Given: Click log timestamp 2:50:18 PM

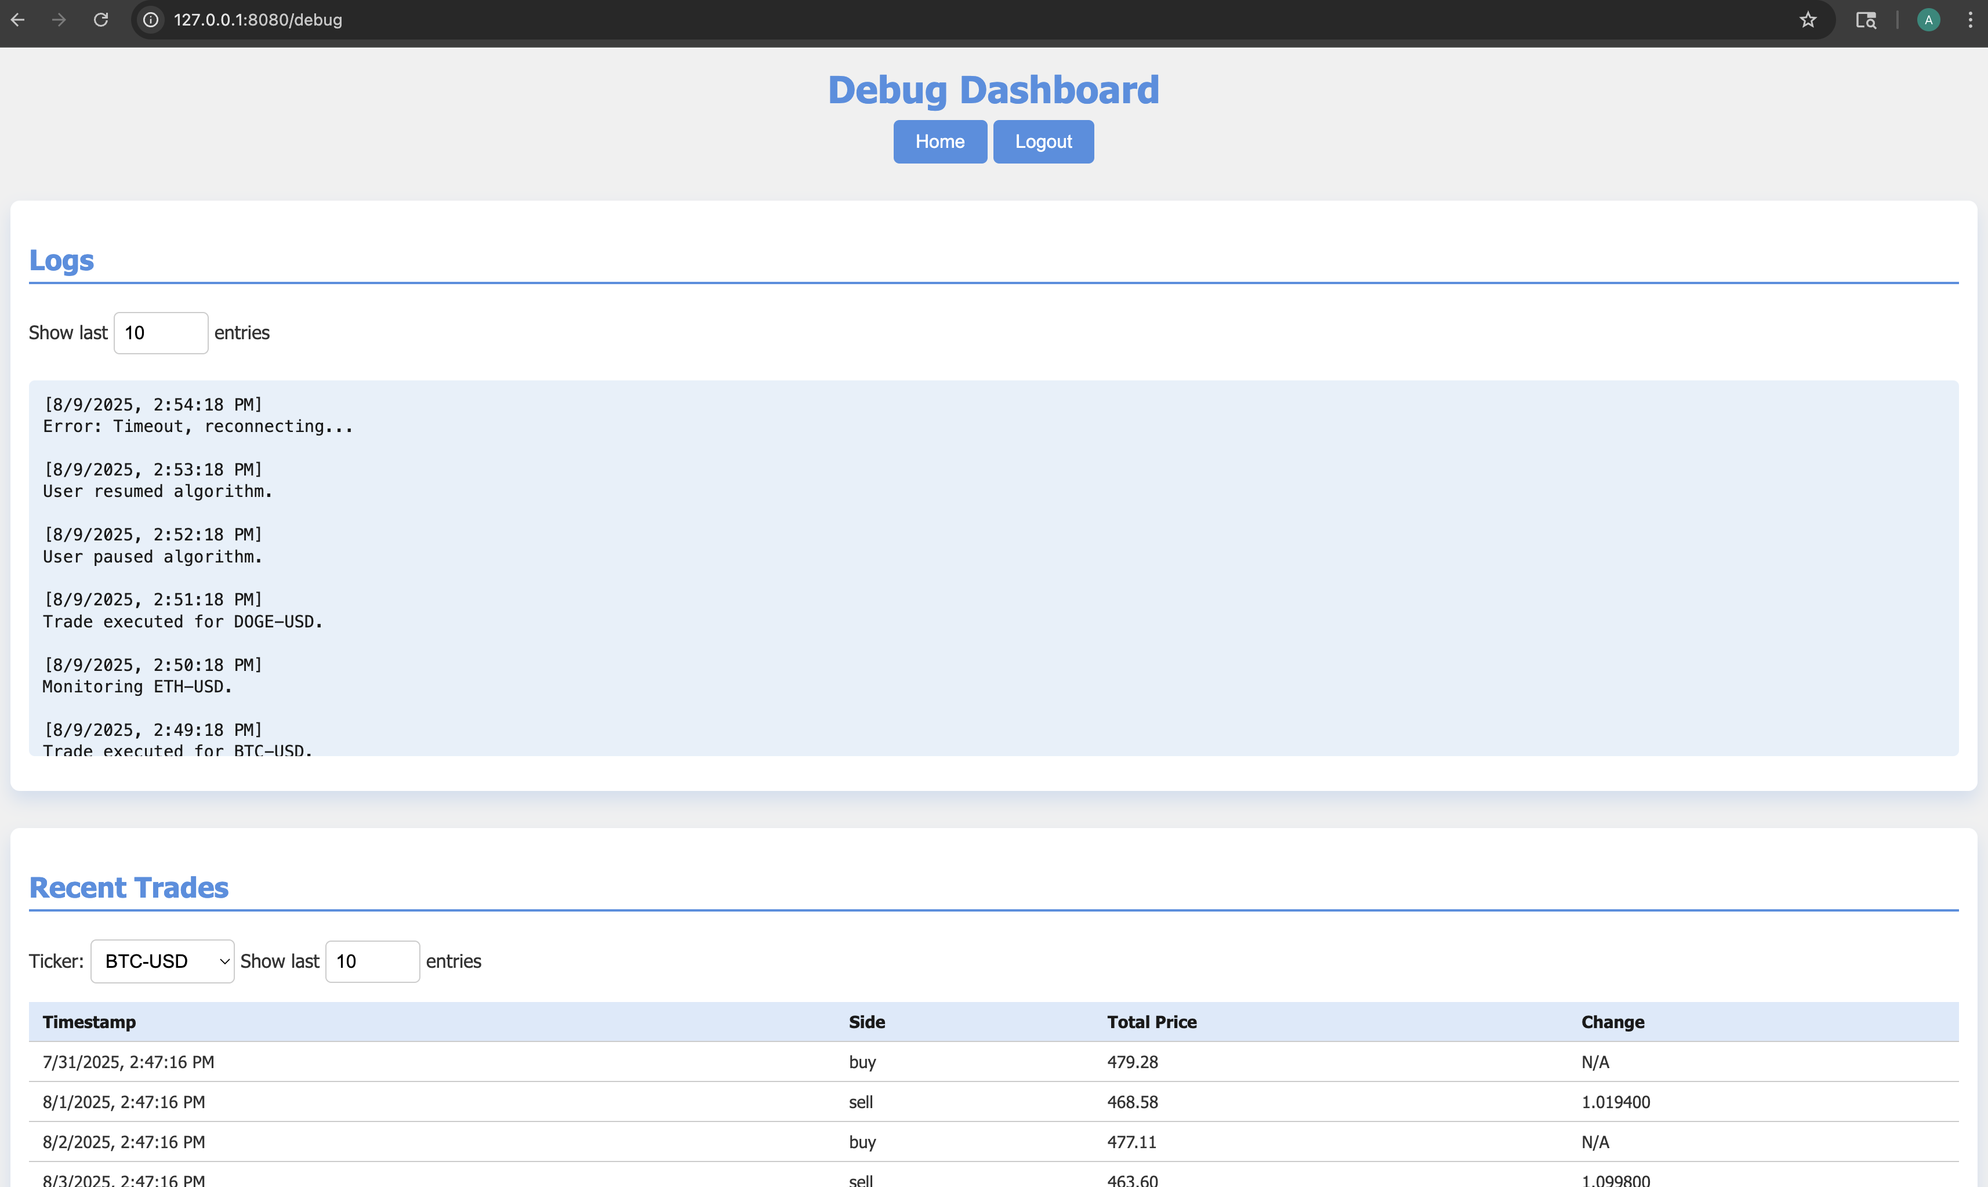Looking at the screenshot, I should pyautogui.click(x=153, y=665).
